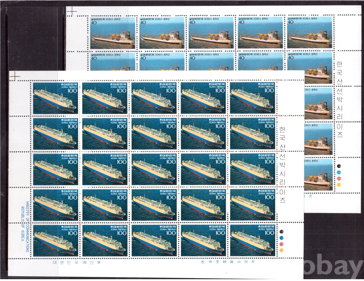Image resolution: width=364 pixels, height=281 pixels.
Task: Click the blue color dot on the front sheet
Action: click(281, 237)
